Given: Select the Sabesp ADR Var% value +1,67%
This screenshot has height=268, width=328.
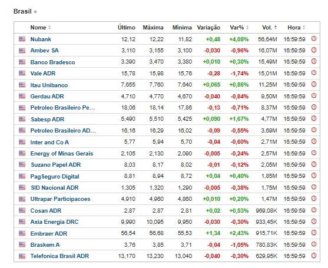Looking at the screenshot, I should tap(239, 119).
